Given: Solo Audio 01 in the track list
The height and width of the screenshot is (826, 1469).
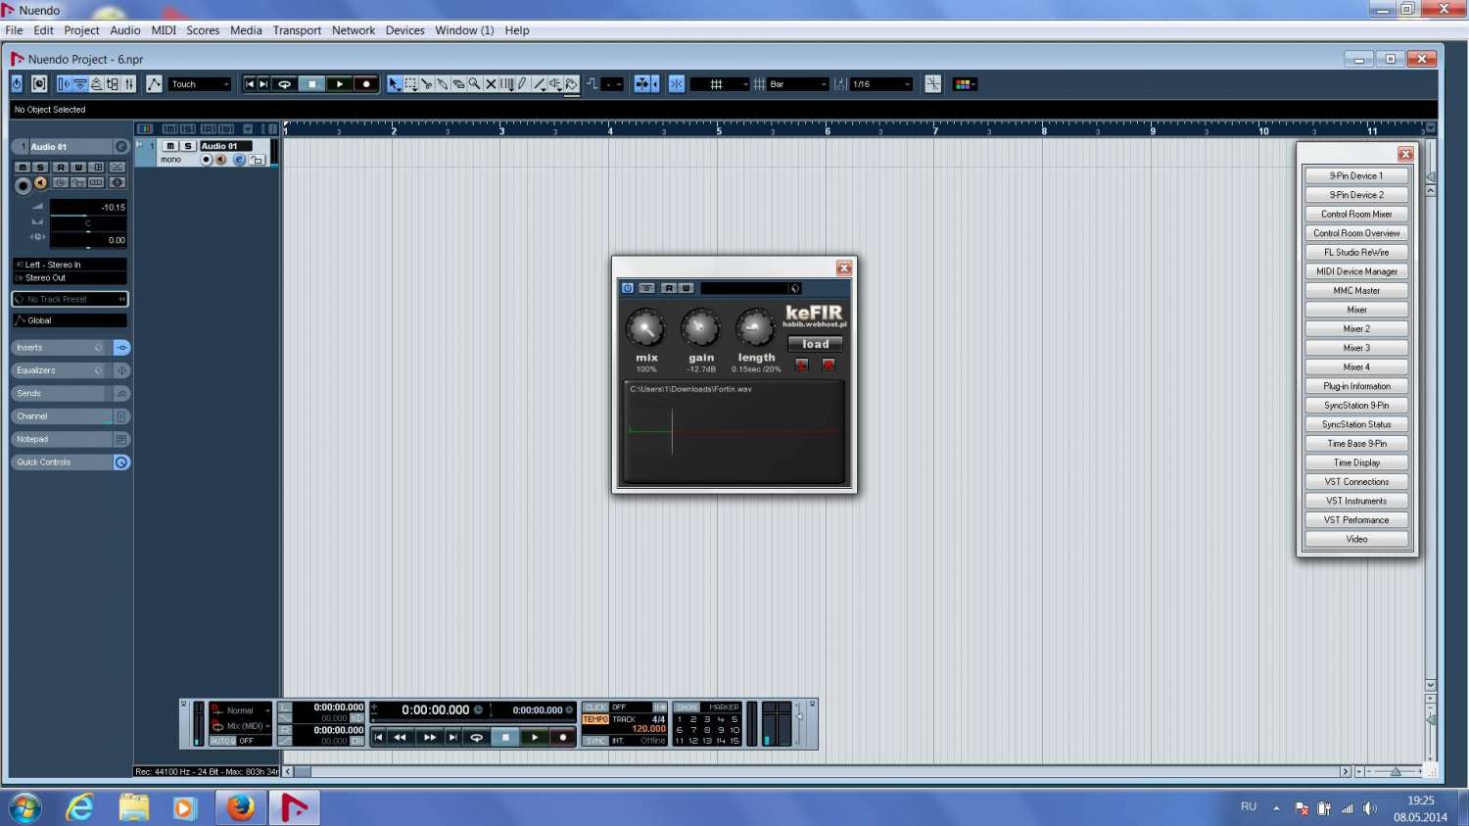Looking at the screenshot, I should point(188,146).
